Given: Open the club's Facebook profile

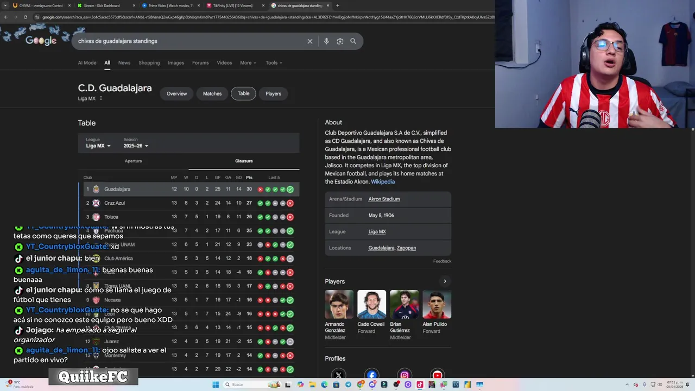Looking at the screenshot, I should tap(372, 375).
